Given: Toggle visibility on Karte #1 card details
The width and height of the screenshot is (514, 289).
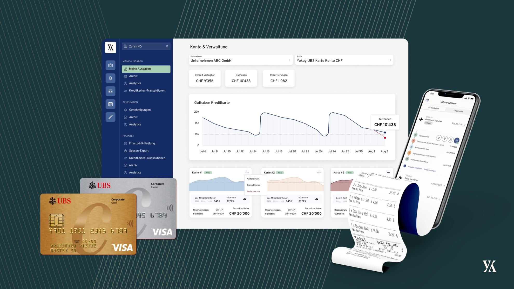Looking at the screenshot, I should pyautogui.click(x=244, y=199).
